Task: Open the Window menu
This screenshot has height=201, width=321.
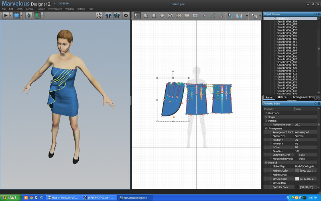Action: (x=69, y=9)
